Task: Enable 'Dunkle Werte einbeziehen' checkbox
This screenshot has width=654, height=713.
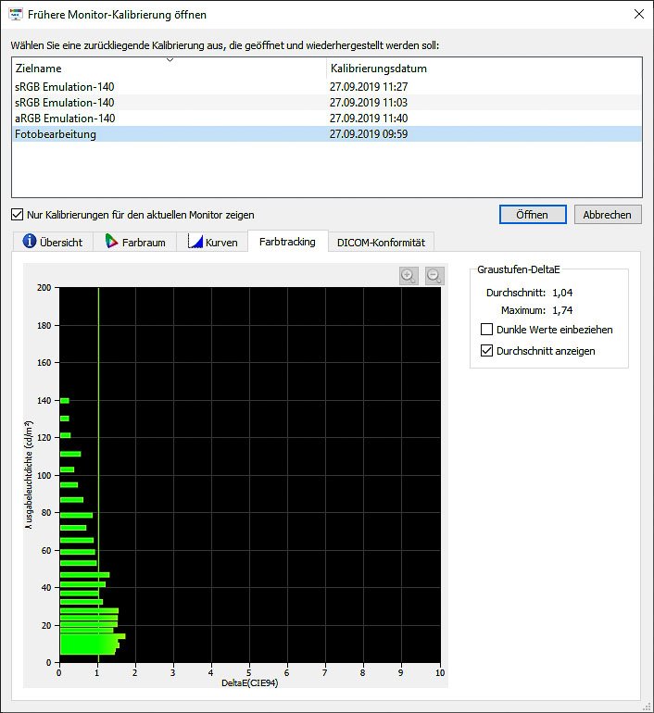Action: [x=486, y=330]
